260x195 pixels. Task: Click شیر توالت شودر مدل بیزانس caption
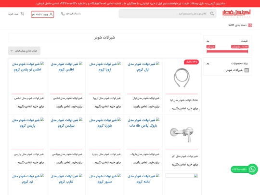[67, 155]
